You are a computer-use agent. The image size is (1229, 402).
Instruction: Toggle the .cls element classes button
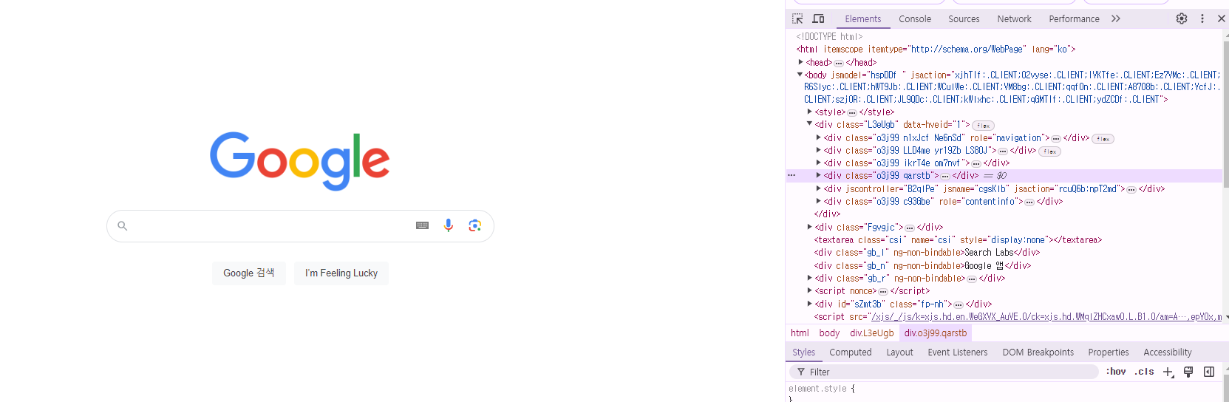[1145, 372]
